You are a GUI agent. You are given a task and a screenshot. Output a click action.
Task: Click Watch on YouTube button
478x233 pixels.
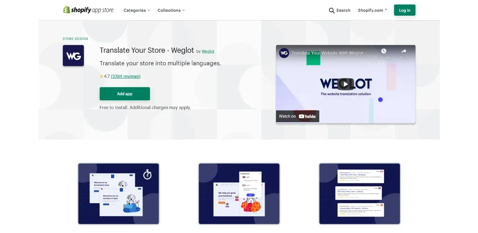tap(297, 116)
